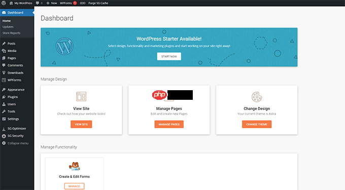Open WPForms in the admin bar
Screen dimensions: 345x190
pyautogui.click(x=68, y=3)
